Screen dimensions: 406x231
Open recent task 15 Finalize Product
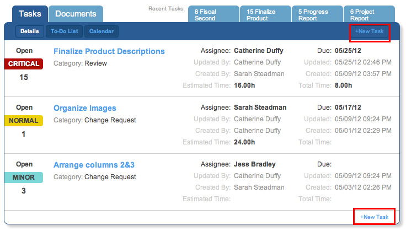pyautogui.click(x=265, y=14)
